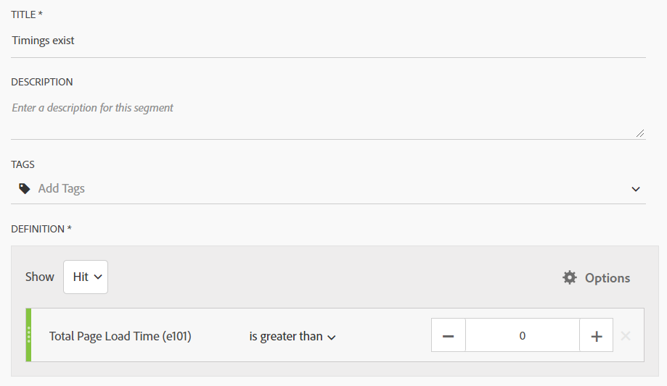This screenshot has height=386, width=667.
Task: Grab the green drag handle of the rule
Action: click(28, 335)
